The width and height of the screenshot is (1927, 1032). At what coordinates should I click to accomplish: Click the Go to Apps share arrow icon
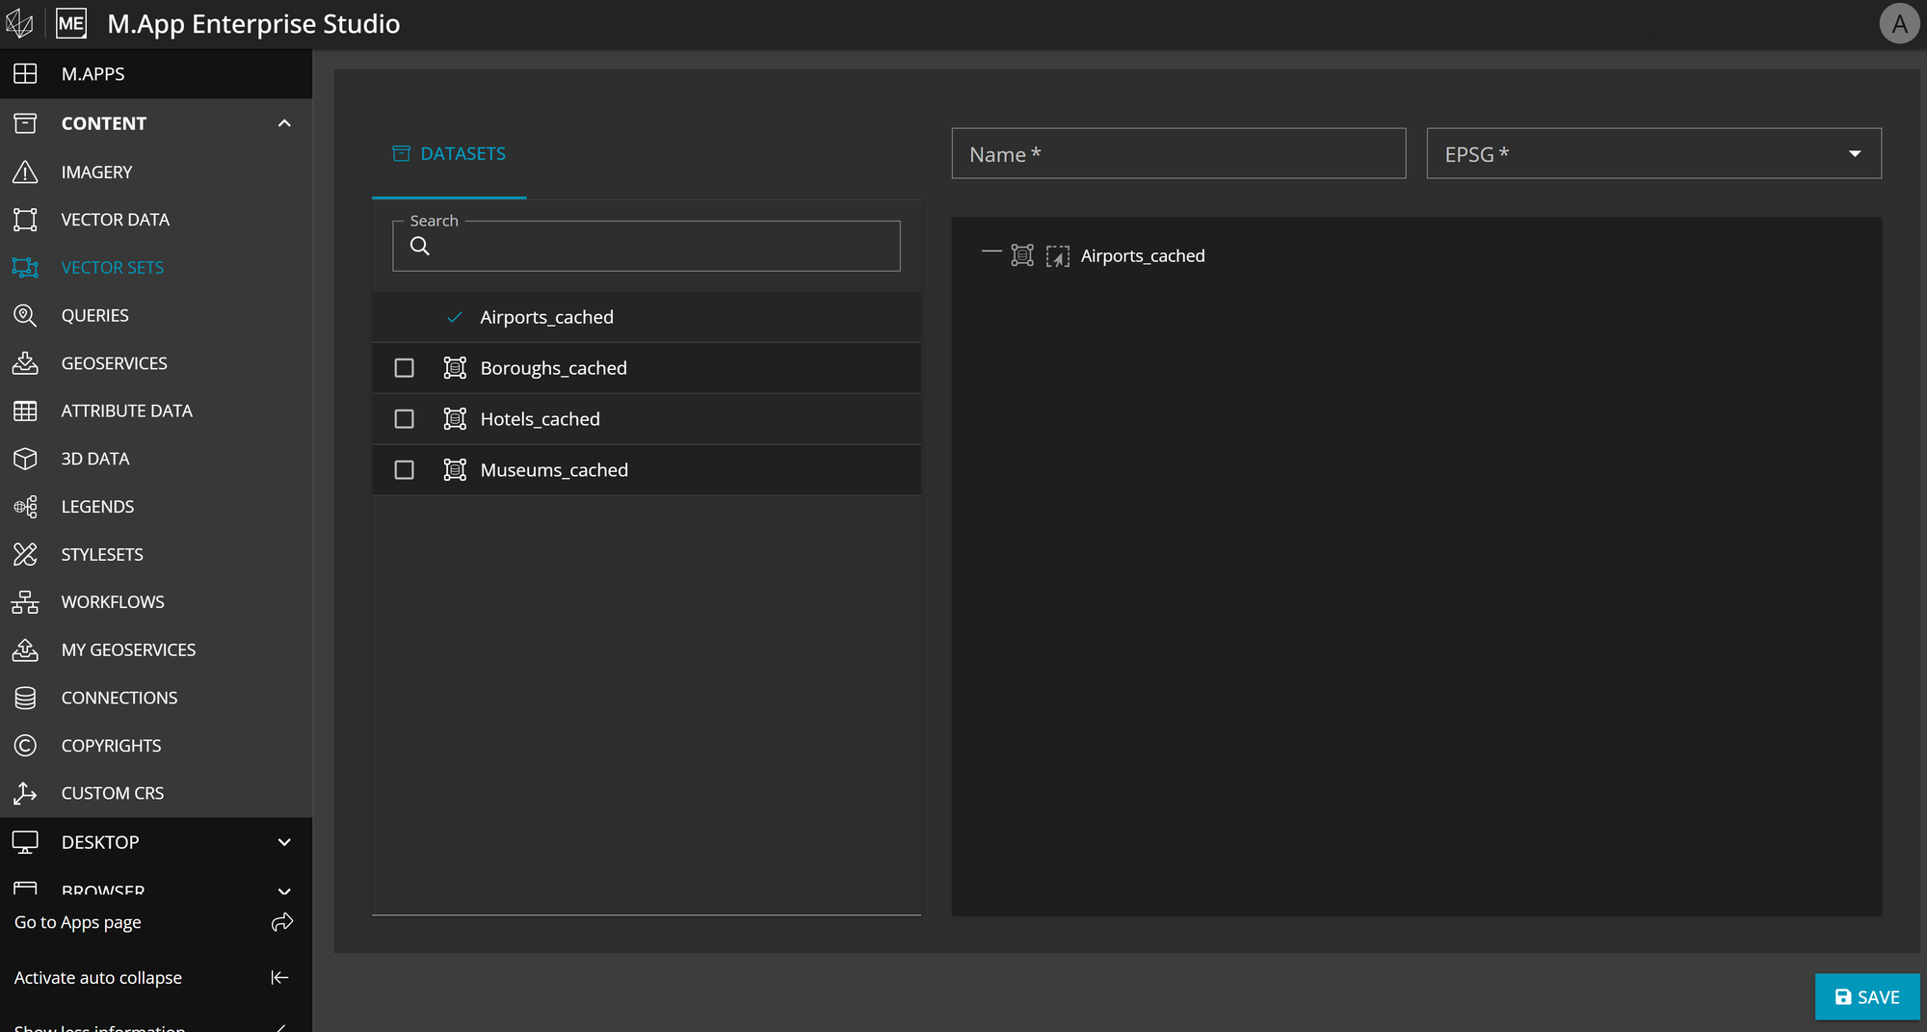pos(281,922)
